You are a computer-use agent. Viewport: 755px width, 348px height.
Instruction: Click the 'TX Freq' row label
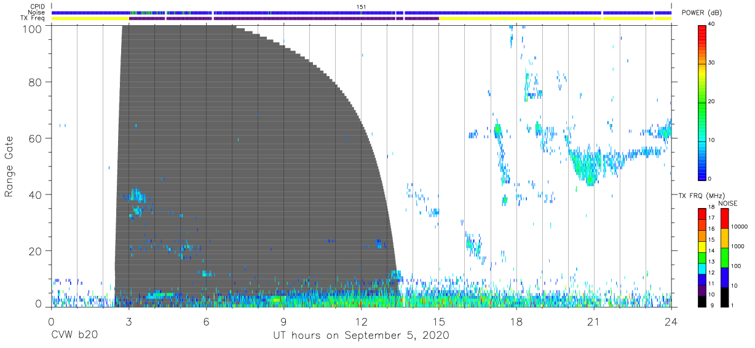point(33,18)
